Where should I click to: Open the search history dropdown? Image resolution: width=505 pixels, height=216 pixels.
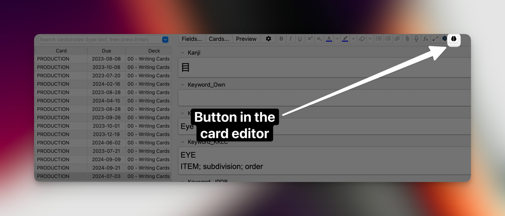pos(165,40)
